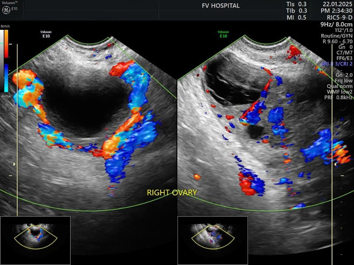Click the Routine/GYN preset label
The width and height of the screenshot is (354, 265).
tap(336, 36)
